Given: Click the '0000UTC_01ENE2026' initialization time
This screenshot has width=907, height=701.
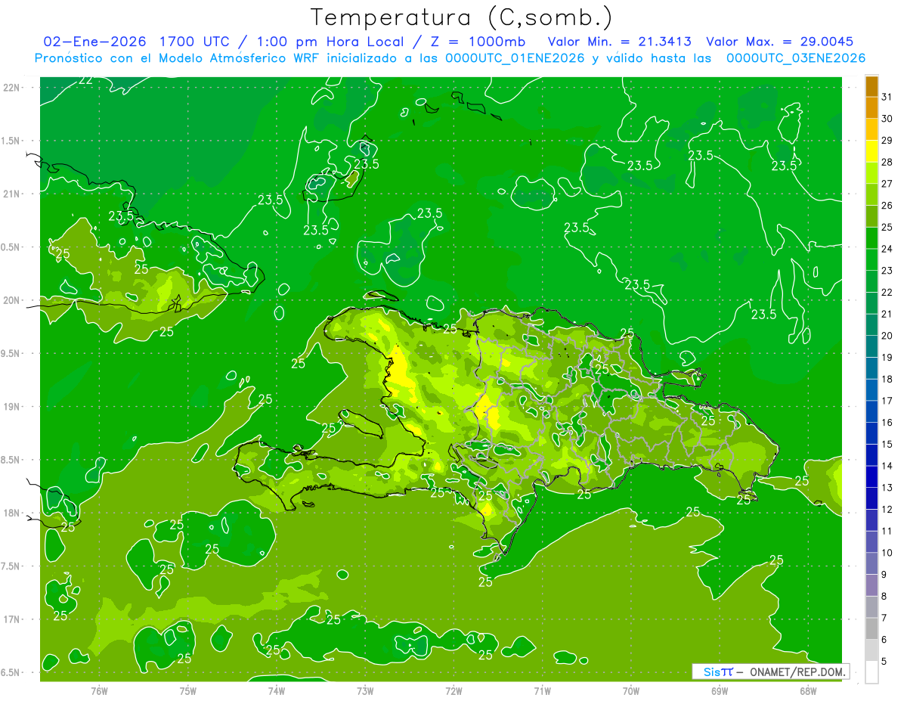Looking at the screenshot, I should pos(515,58).
